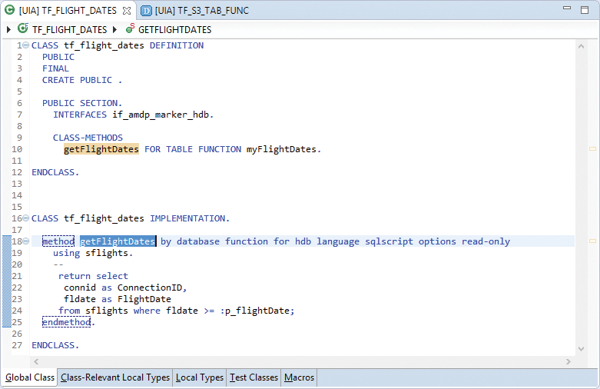The image size is (600, 389).
Task: Click vertical scrollbar up arrow
Action: click(x=581, y=46)
